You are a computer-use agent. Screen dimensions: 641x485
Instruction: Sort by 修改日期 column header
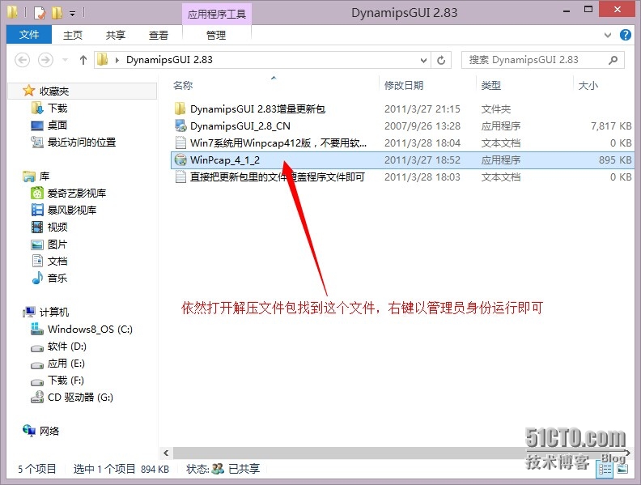click(404, 86)
